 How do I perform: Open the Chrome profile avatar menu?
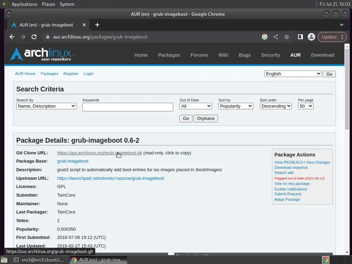click(x=311, y=37)
